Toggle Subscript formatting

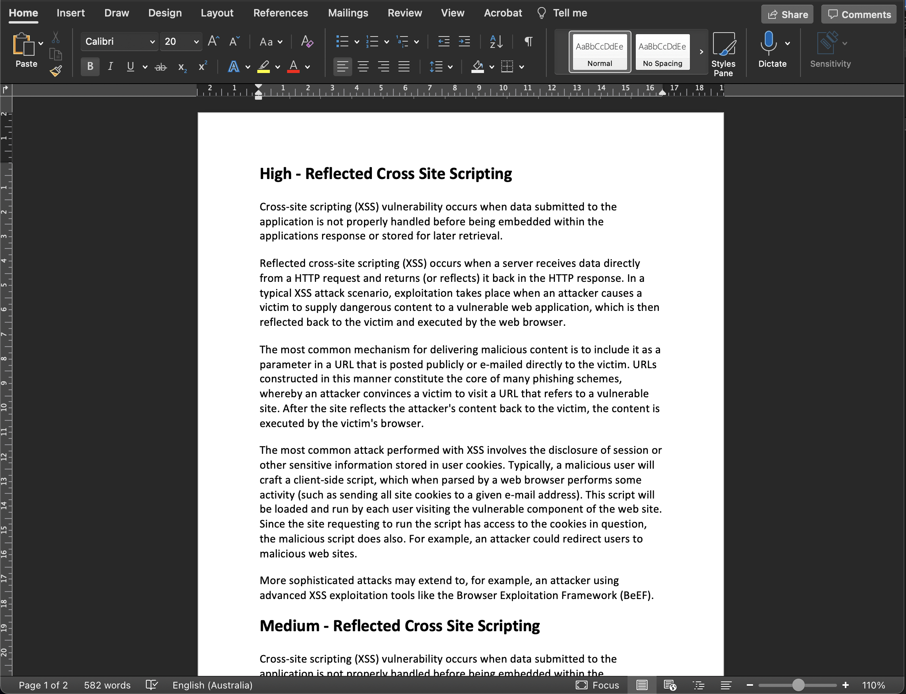point(182,67)
